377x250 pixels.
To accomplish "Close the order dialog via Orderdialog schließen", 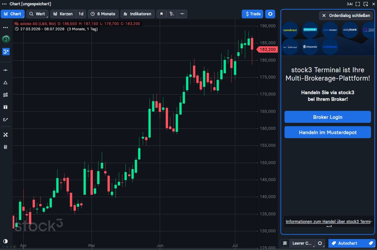I will click(x=346, y=16).
